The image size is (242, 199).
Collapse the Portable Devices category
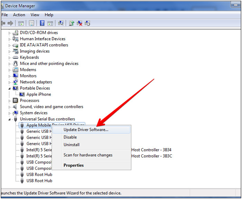[10, 88]
